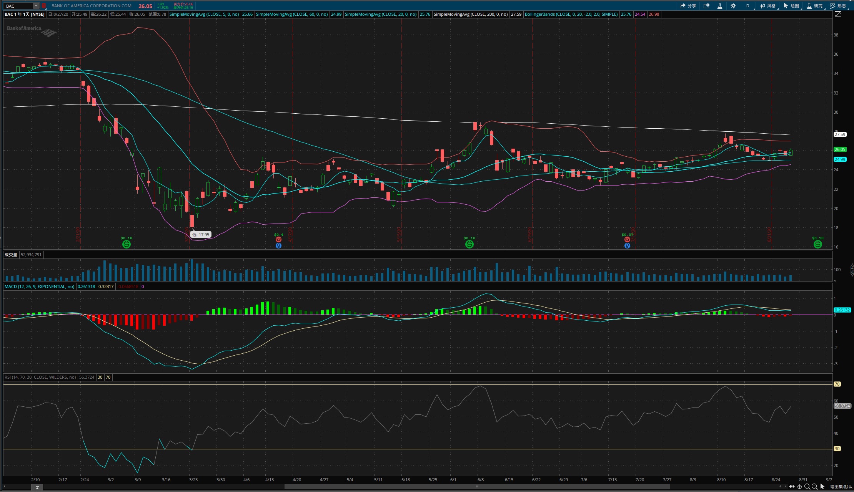854x492 pixels.
Task: Click the expand time axis arrows icon
Action: (x=792, y=487)
